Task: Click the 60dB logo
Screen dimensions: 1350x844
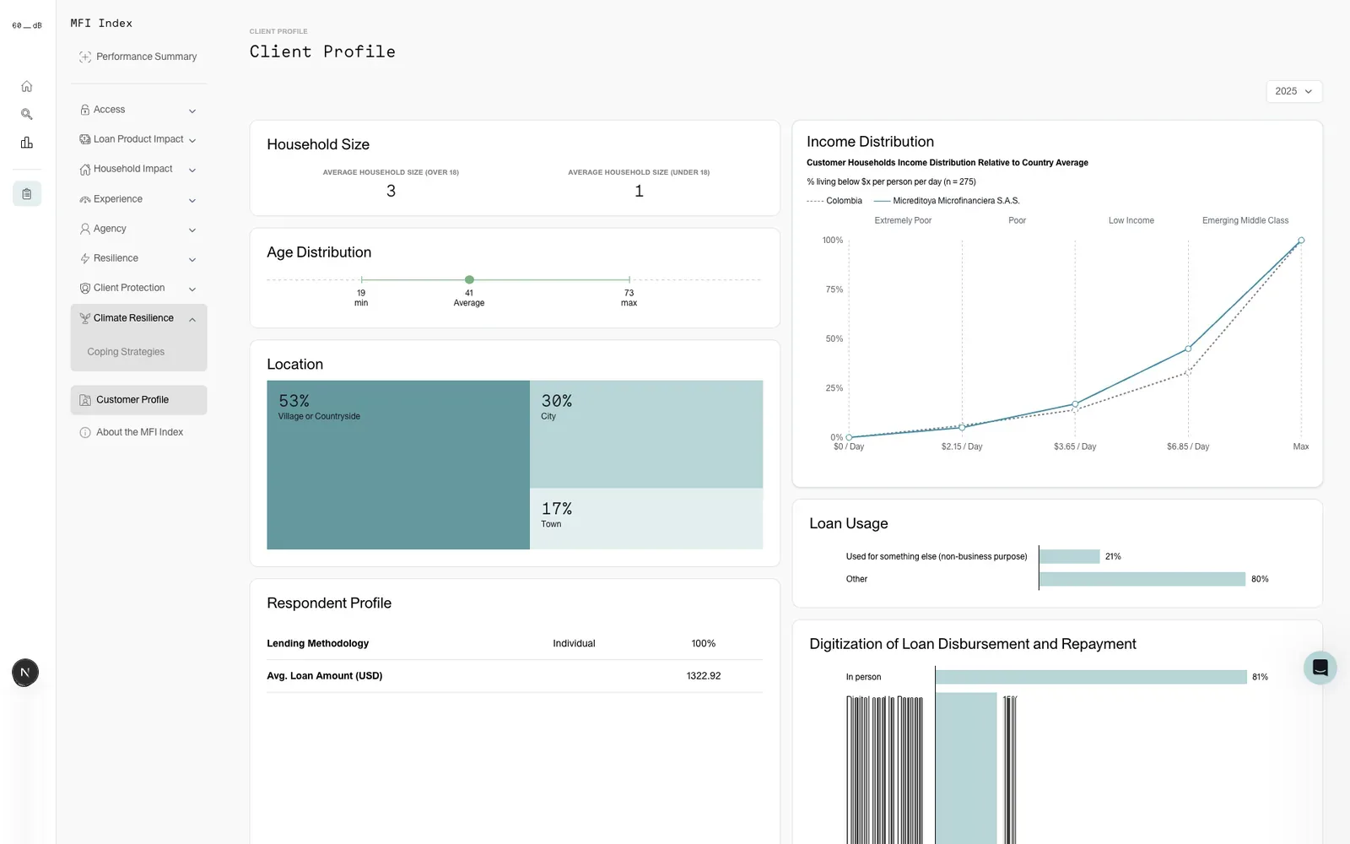Action: coord(26,25)
